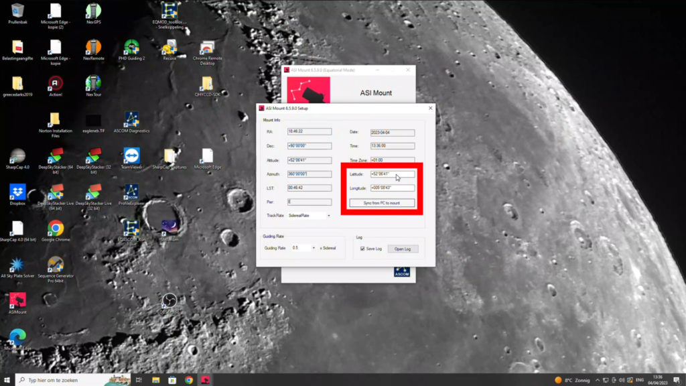Viewport: 686px width, 386px height.
Task: Select the PHD Guiding 2 icon
Action: [132, 50]
